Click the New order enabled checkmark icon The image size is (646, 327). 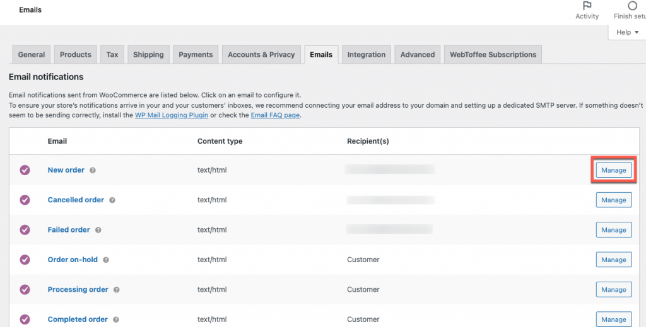coord(25,170)
